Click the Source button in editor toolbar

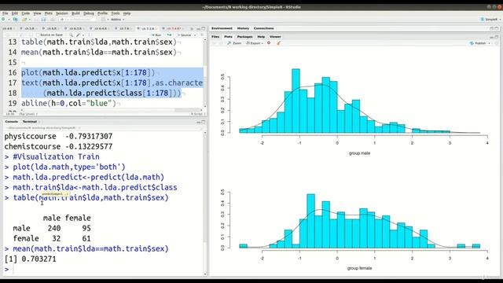click(185, 35)
